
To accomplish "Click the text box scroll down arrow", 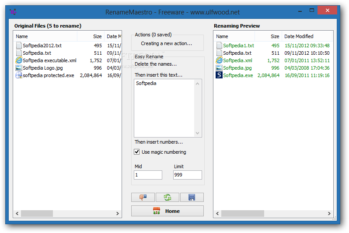I will pyautogui.click(x=197, y=133).
